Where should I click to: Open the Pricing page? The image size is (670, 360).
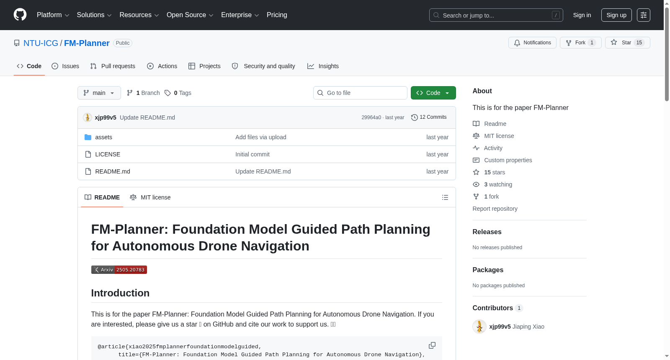pos(277,15)
